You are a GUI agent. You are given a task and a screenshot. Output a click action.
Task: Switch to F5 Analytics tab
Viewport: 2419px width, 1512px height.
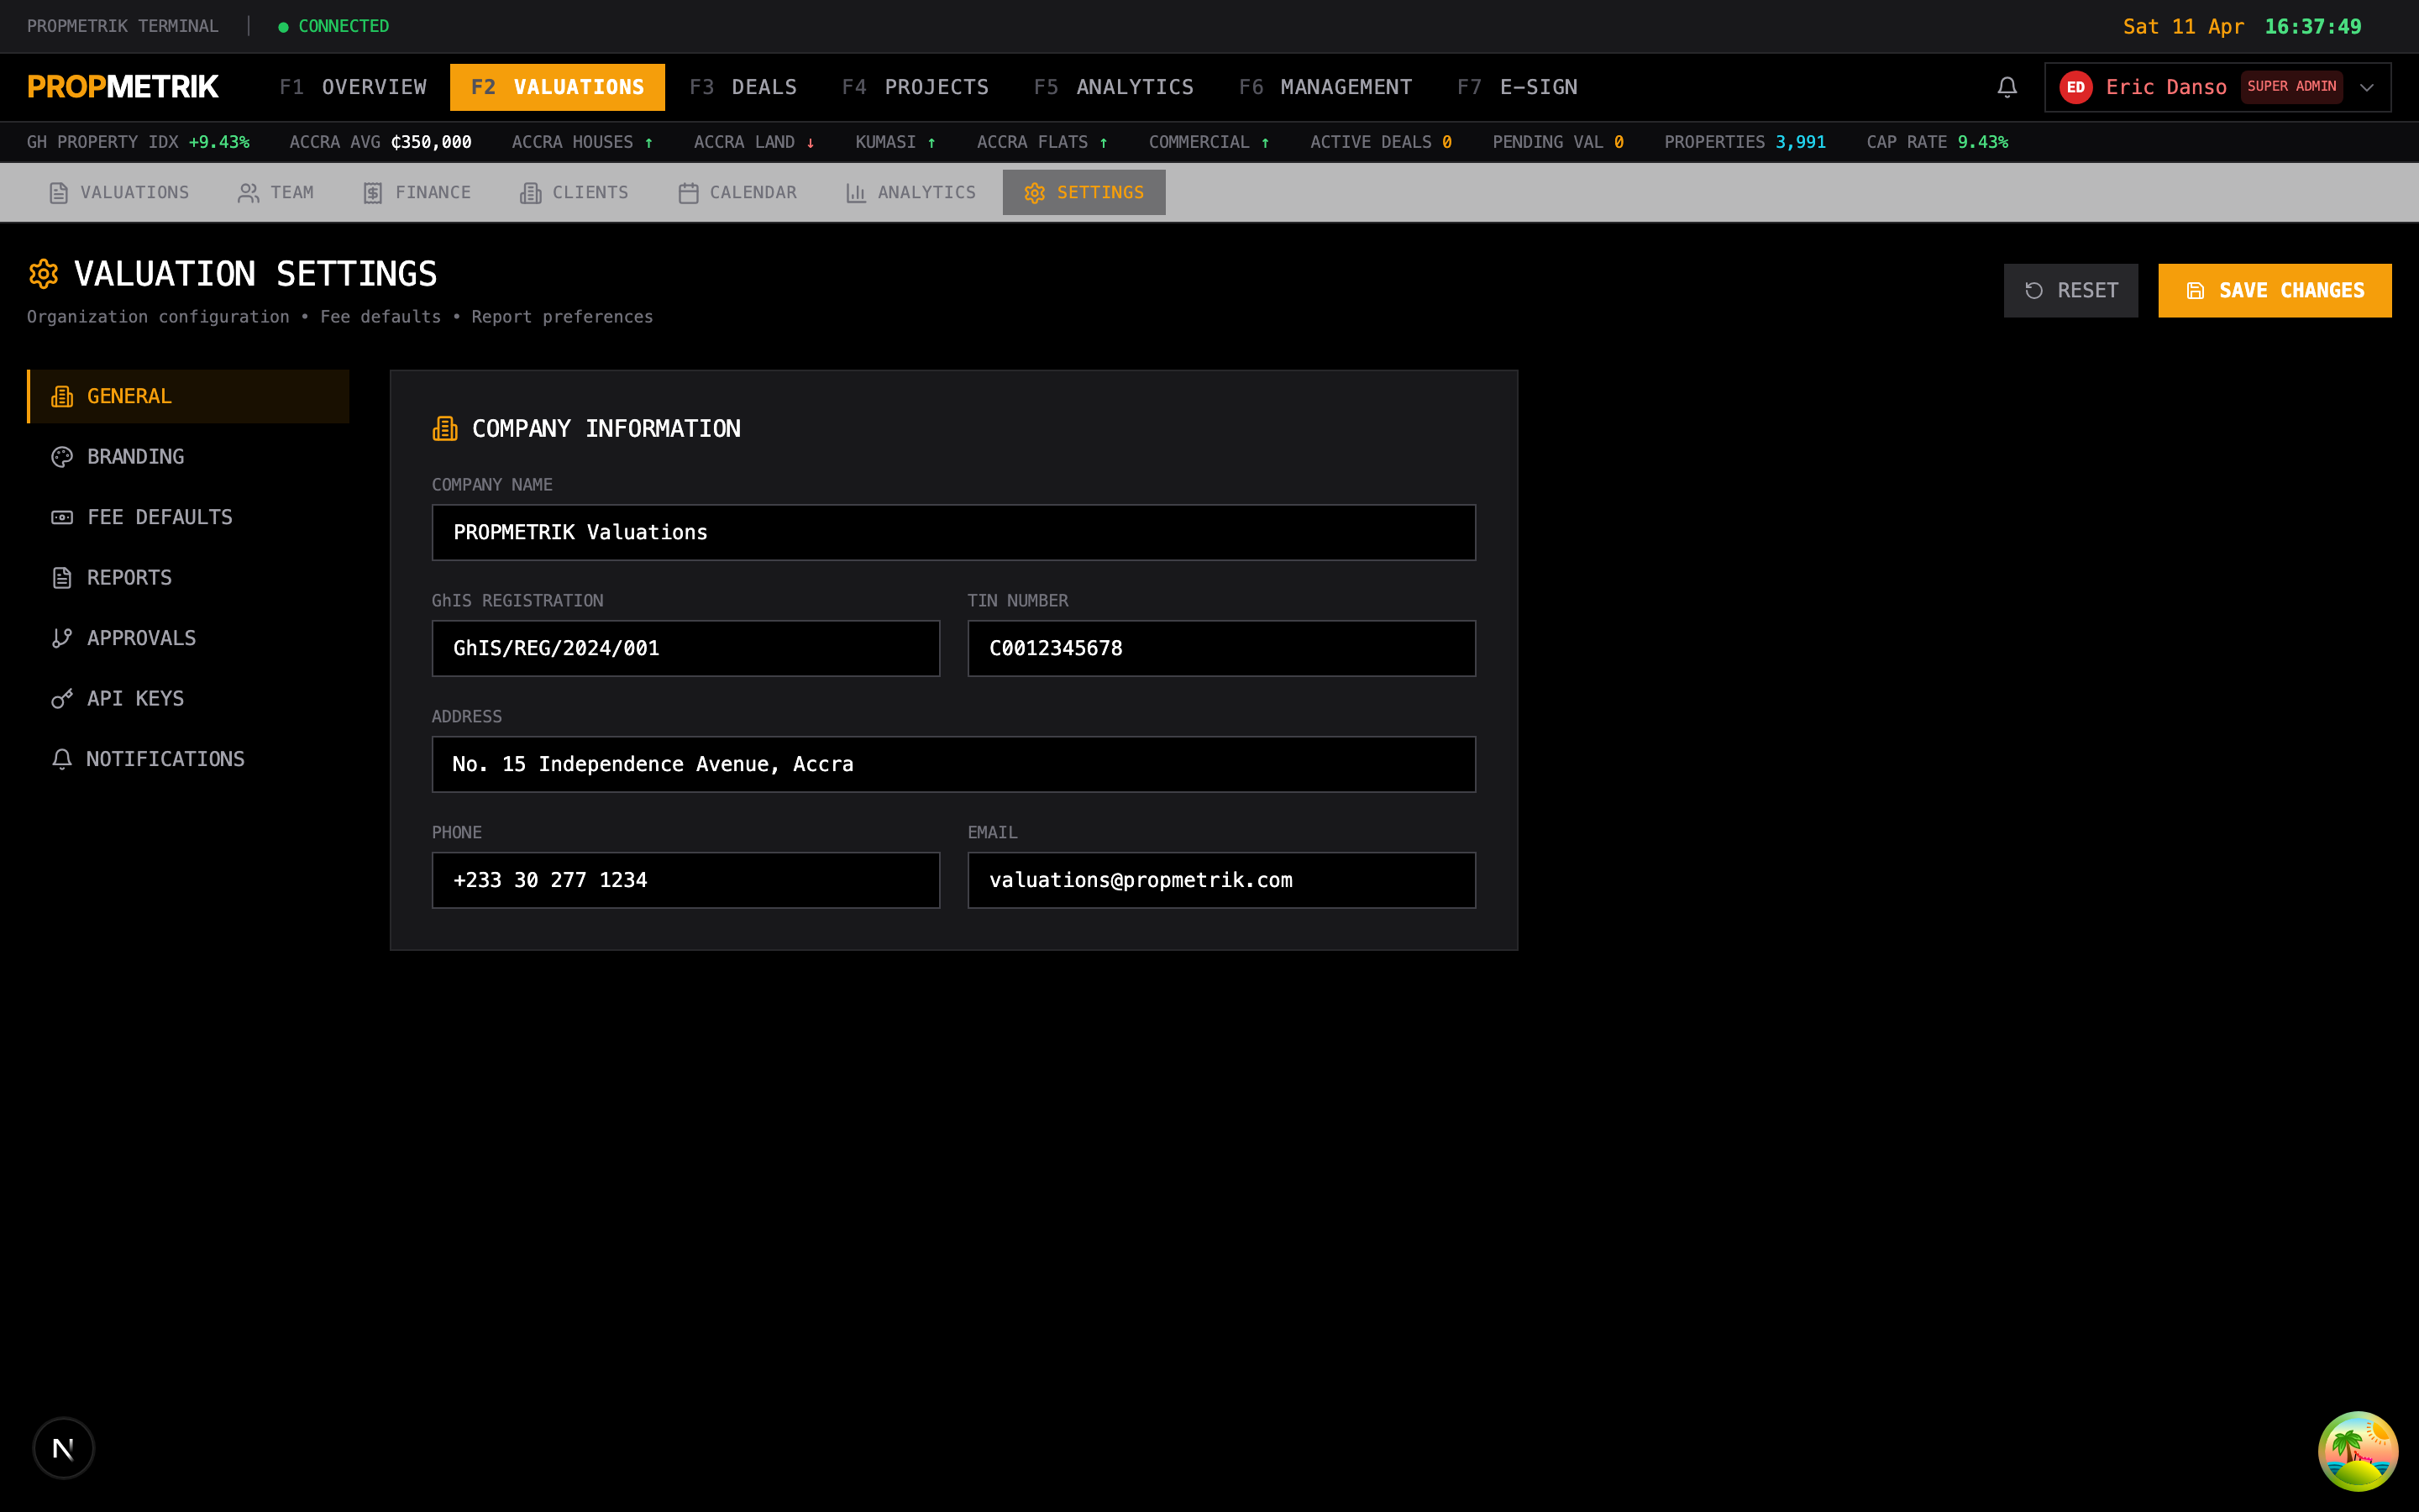pyautogui.click(x=1114, y=87)
